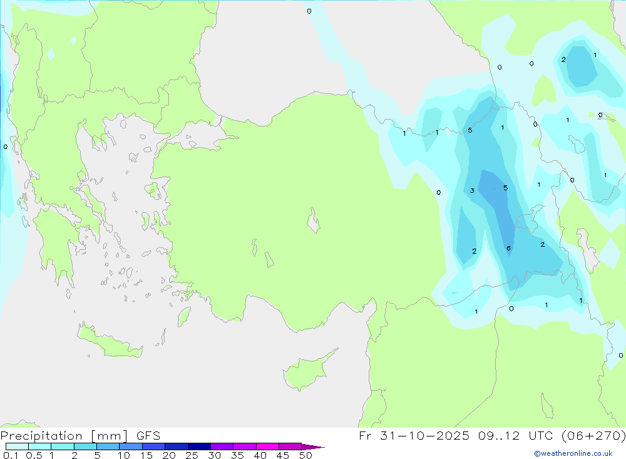Click the '20' legend scale label
This screenshot has width=626, height=459.
click(169, 455)
